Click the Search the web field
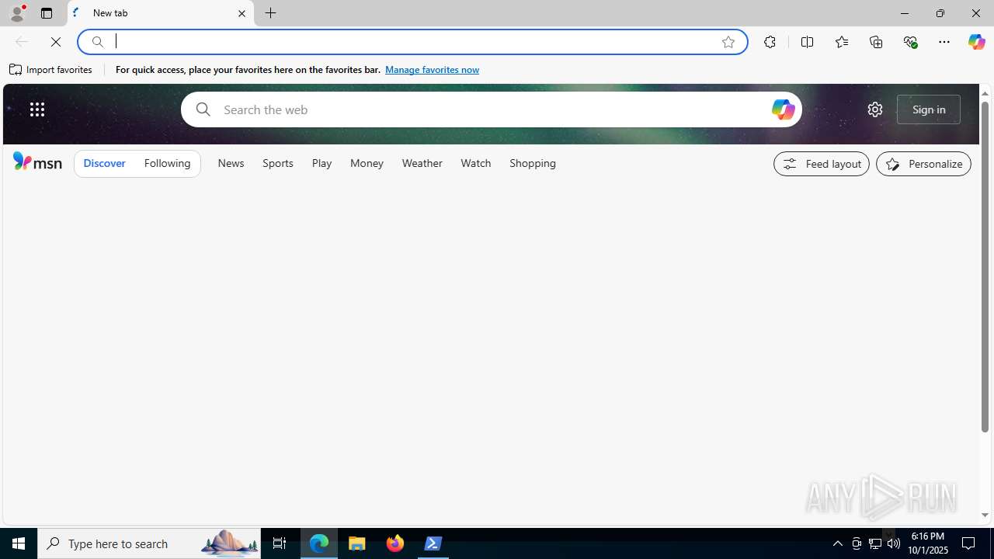 [x=493, y=109]
